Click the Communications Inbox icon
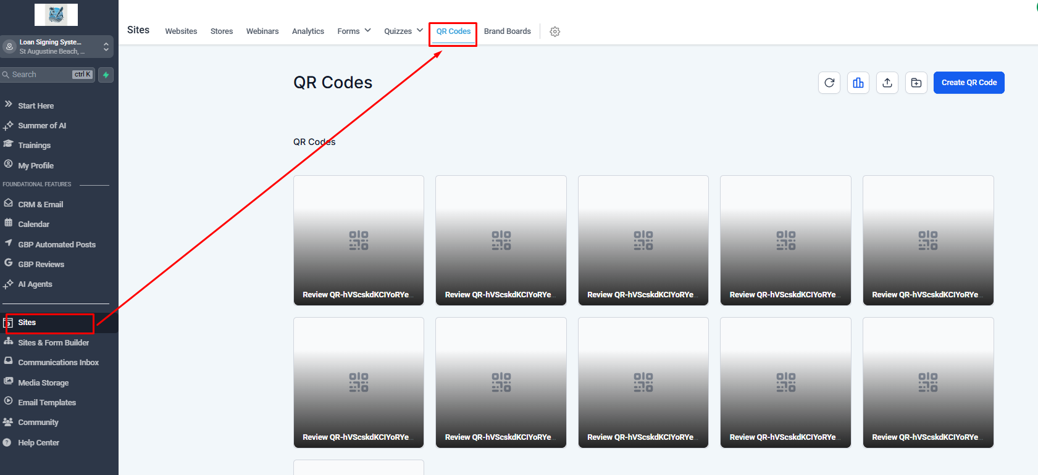Screen dimensions: 1038x475 click(x=8, y=361)
